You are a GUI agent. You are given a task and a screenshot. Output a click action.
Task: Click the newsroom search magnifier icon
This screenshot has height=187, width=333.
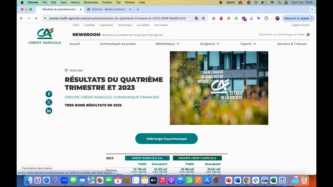(x=308, y=35)
